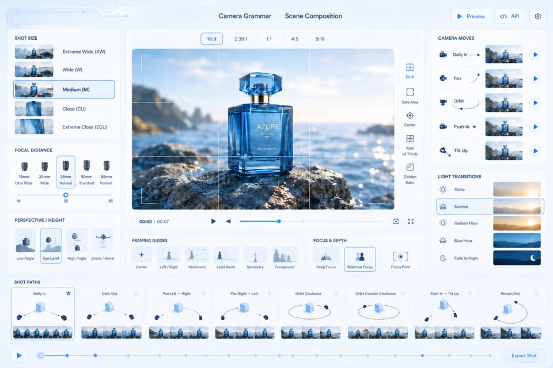Favorite the Reveal (Arc) path

[537, 293]
